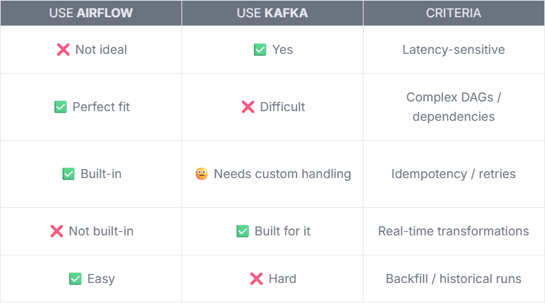Click the green checkmark next to "Yes"

(260, 50)
